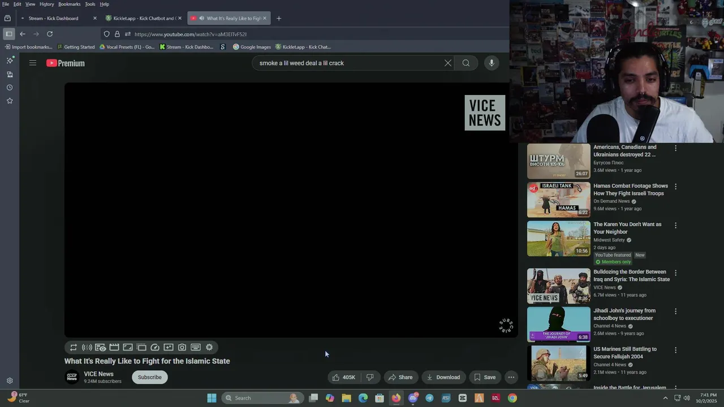Viewport: 724px width, 407px height.
Task: Open options for US Marines Still Battling video
Action: [x=675, y=350]
